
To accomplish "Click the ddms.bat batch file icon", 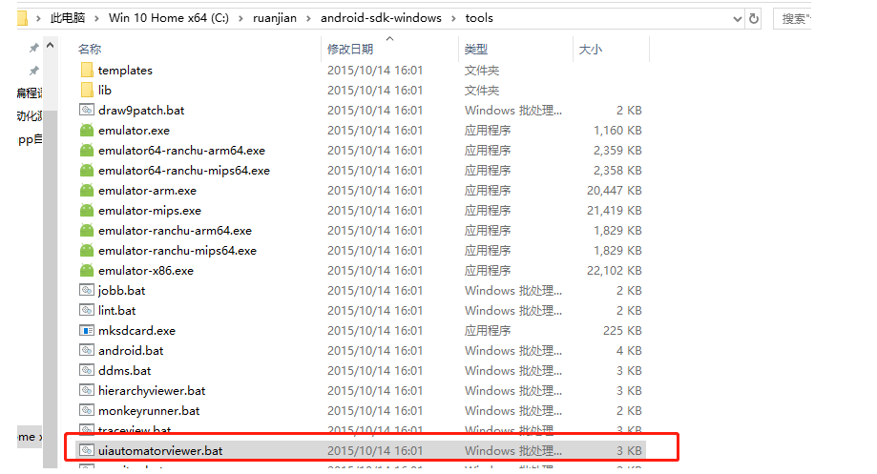I will click(87, 371).
